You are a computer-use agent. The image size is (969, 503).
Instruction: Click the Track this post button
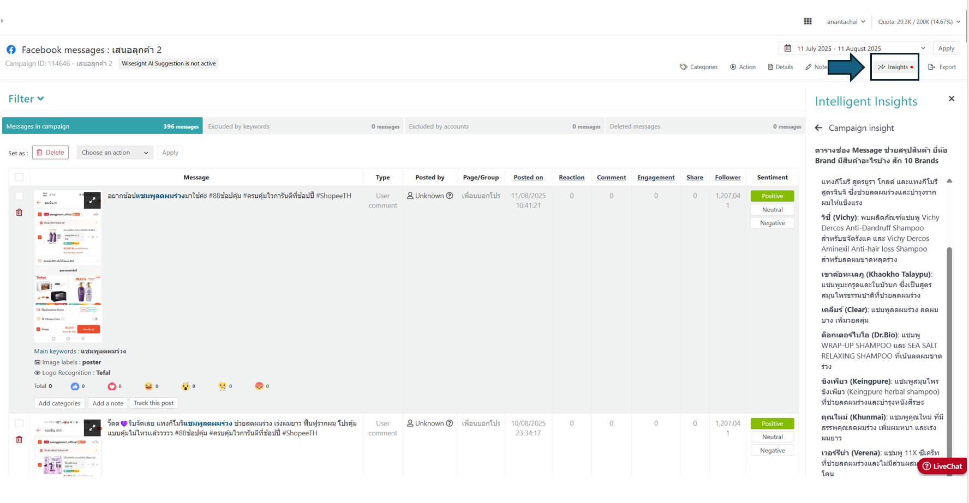(153, 403)
